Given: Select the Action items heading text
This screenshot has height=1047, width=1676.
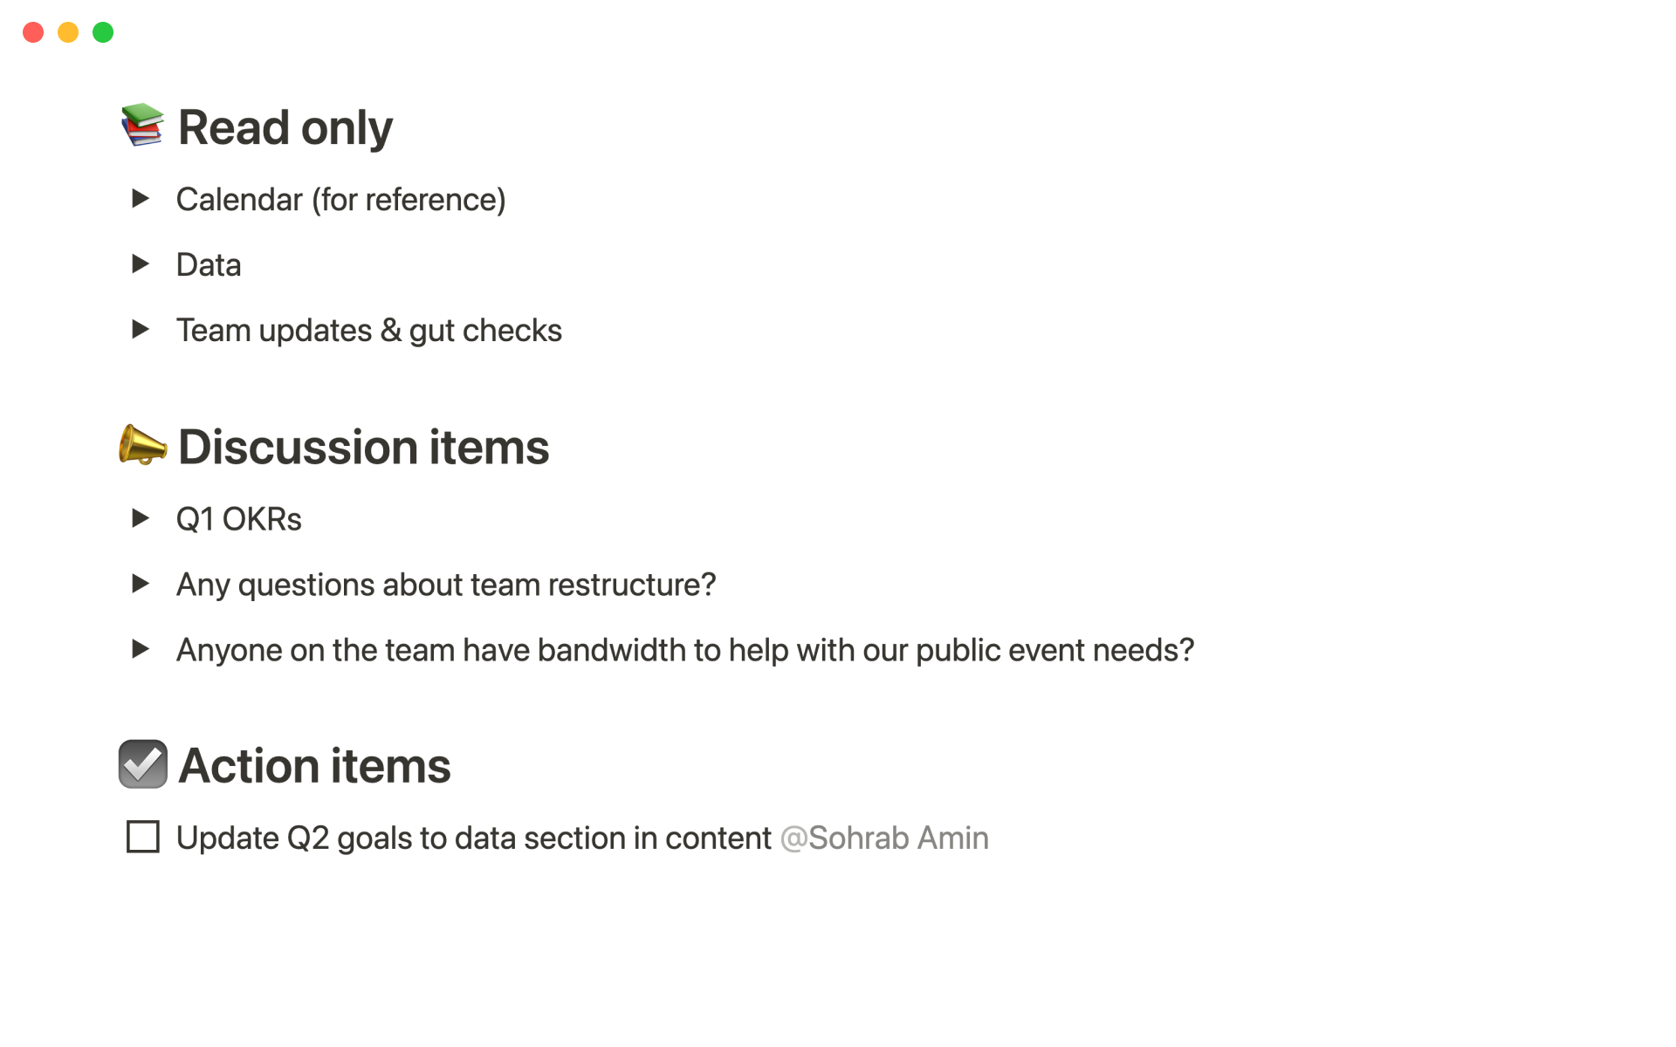Looking at the screenshot, I should (314, 765).
